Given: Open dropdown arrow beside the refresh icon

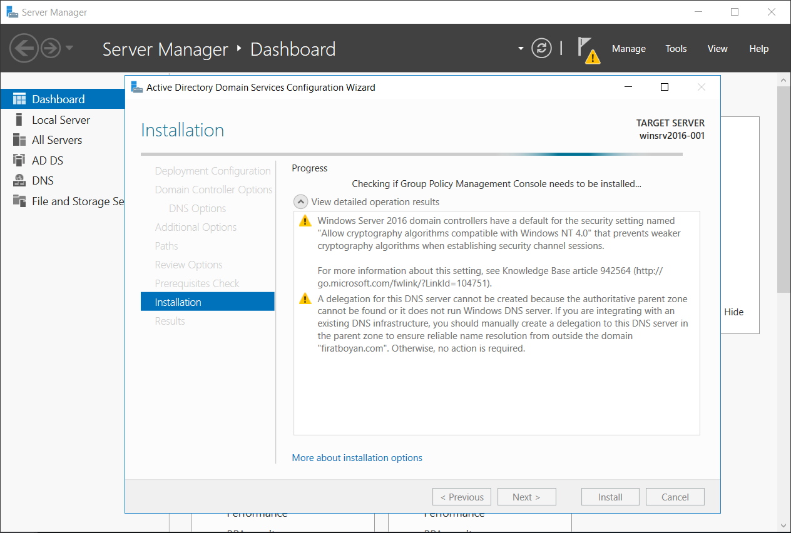Looking at the screenshot, I should (521, 48).
